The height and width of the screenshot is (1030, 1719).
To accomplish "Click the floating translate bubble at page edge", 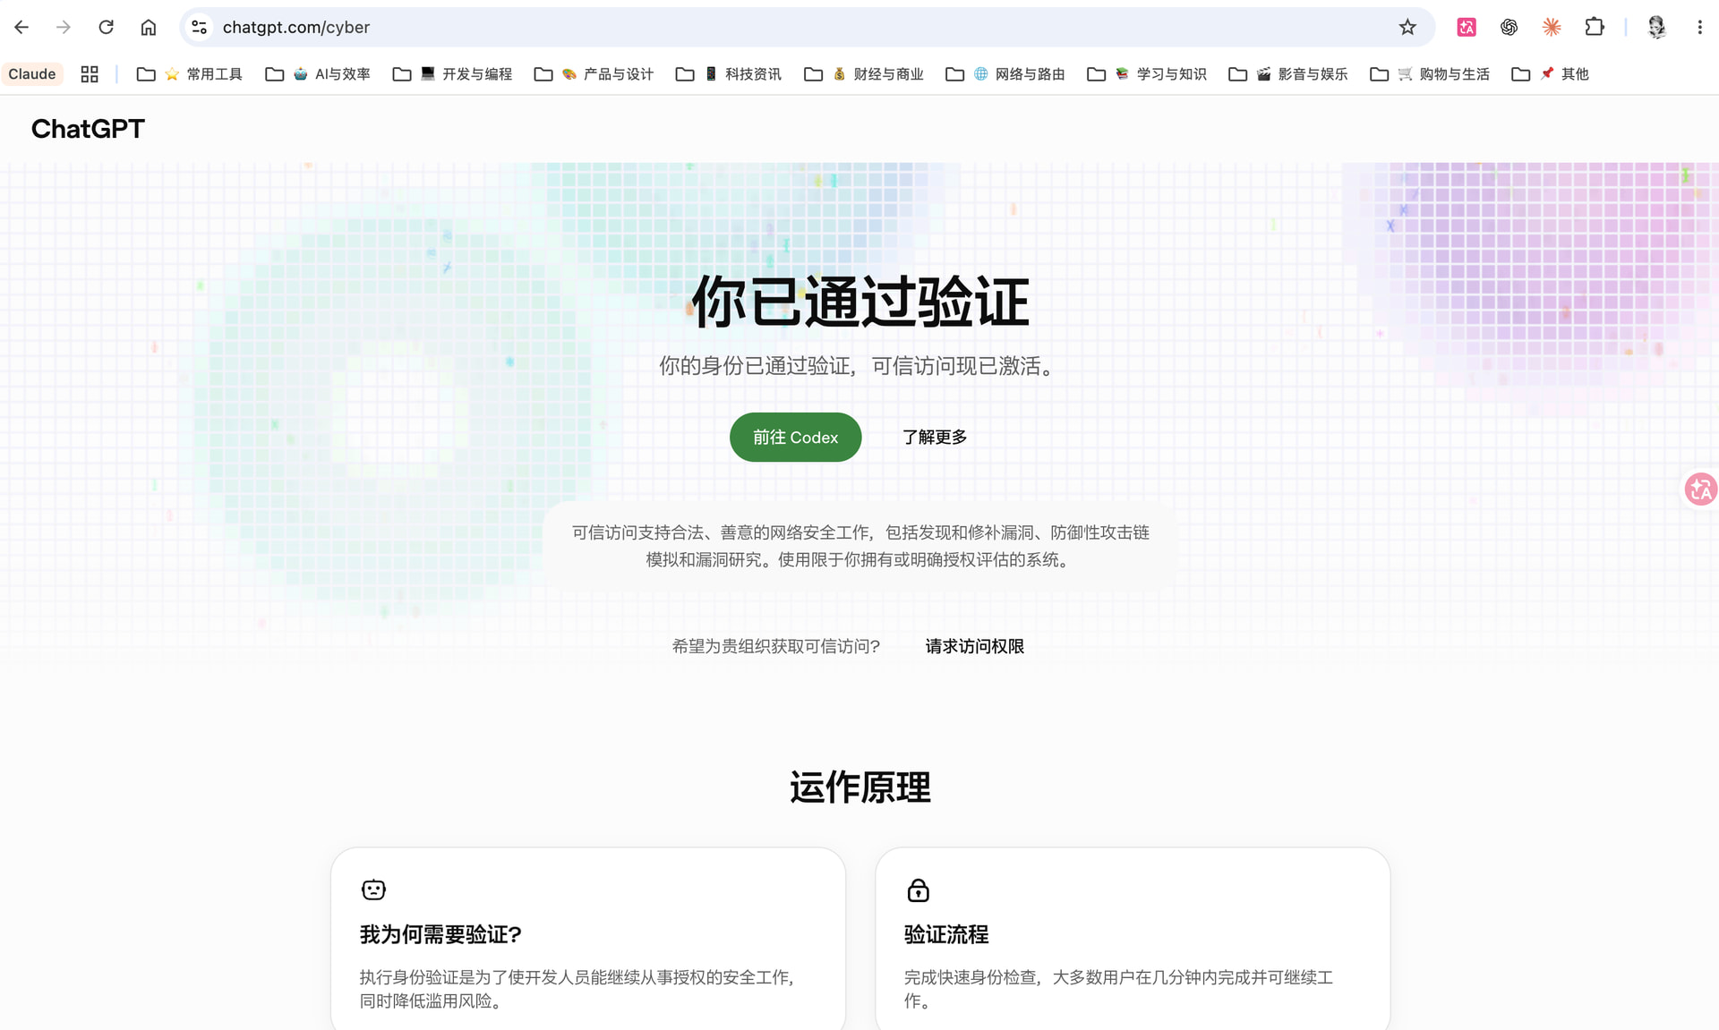I will pyautogui.click(x=1700, y=489).
